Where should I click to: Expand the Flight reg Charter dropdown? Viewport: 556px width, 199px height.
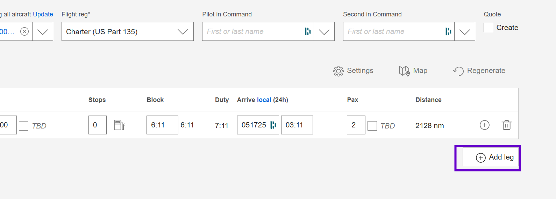[128, 31]
